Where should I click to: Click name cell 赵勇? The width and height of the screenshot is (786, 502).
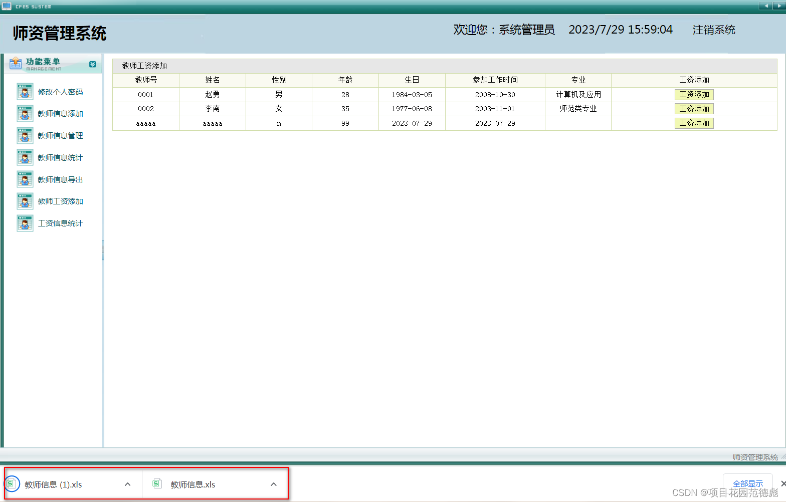(x=213, y=95)
